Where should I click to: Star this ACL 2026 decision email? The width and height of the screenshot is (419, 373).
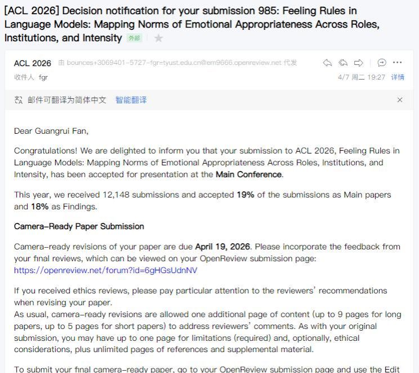click(x=158, y=38)
